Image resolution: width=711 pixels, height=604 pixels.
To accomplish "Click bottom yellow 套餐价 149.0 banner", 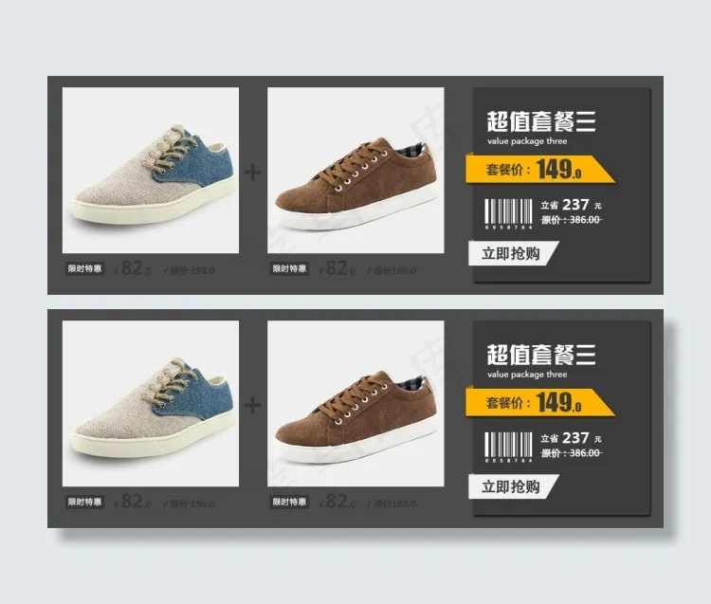I will [x=539, y=402].
